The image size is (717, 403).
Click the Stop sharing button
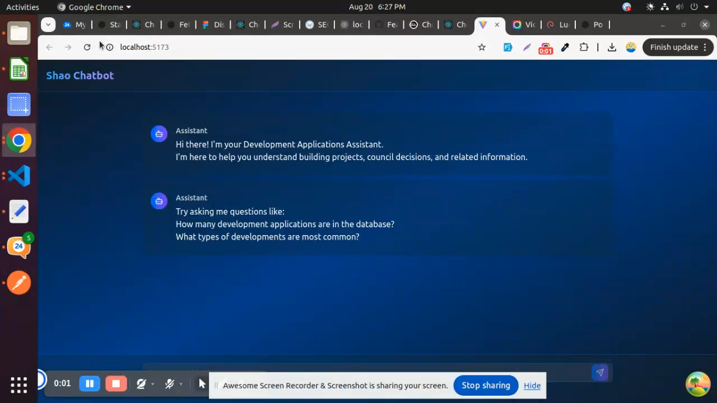click(x=486, y=386)
